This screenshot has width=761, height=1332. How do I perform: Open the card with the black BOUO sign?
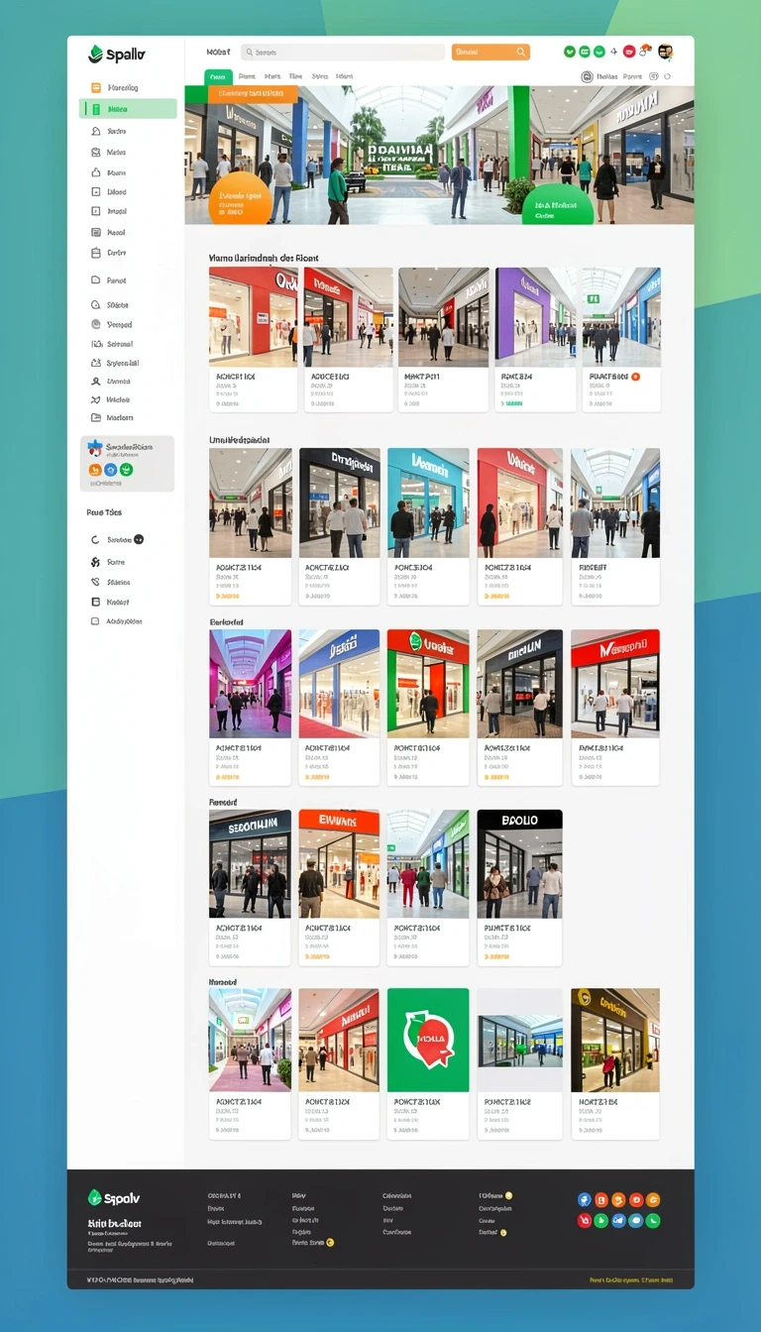click(519, 887)
